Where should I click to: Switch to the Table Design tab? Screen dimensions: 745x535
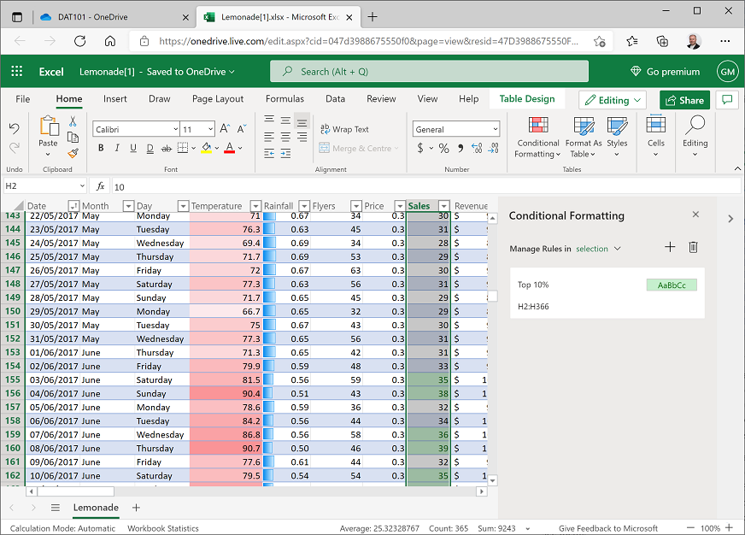[526, 98]
